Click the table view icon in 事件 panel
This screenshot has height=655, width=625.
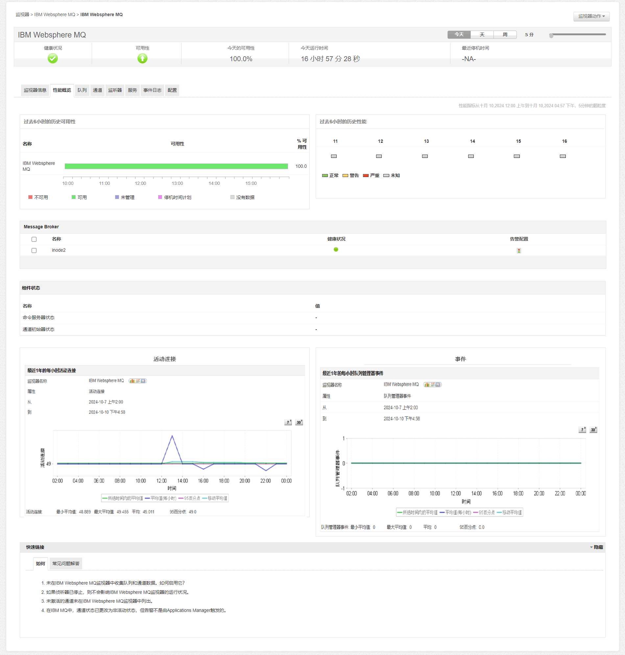(438, 385)
